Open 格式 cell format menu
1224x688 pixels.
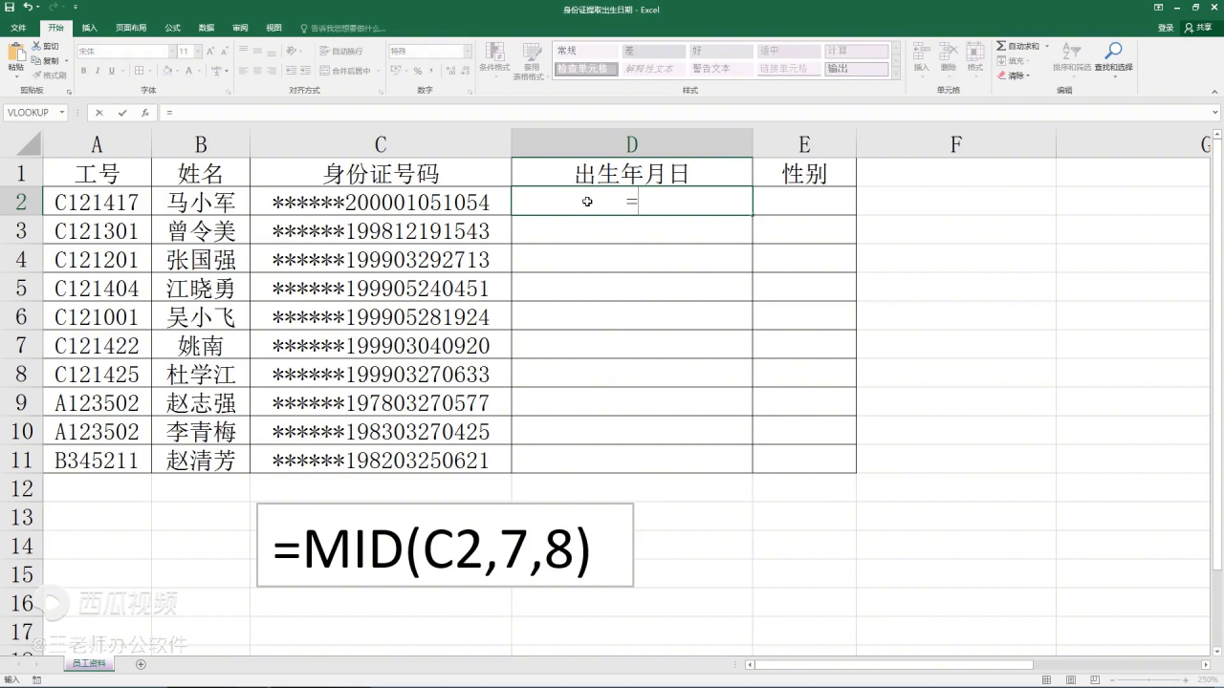tap(974, 57)
